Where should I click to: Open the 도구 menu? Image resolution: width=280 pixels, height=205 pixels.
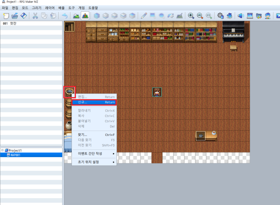(72, 8)
